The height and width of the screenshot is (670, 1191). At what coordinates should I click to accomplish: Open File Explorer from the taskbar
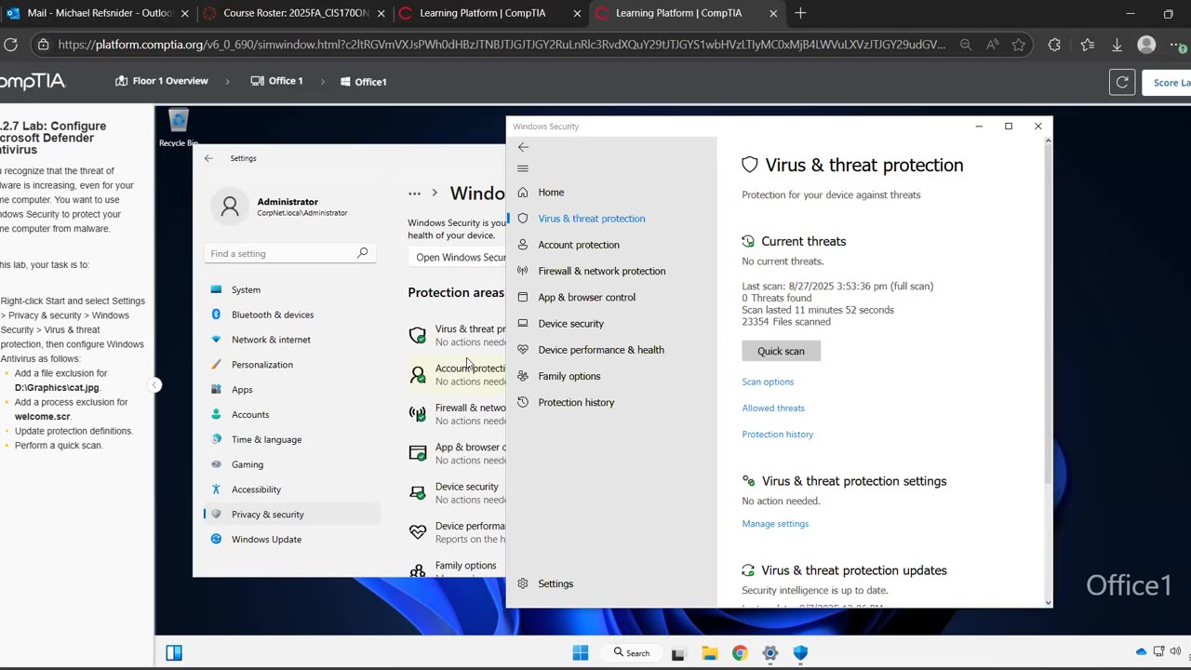pyautogui.click(x=709, y=652)
